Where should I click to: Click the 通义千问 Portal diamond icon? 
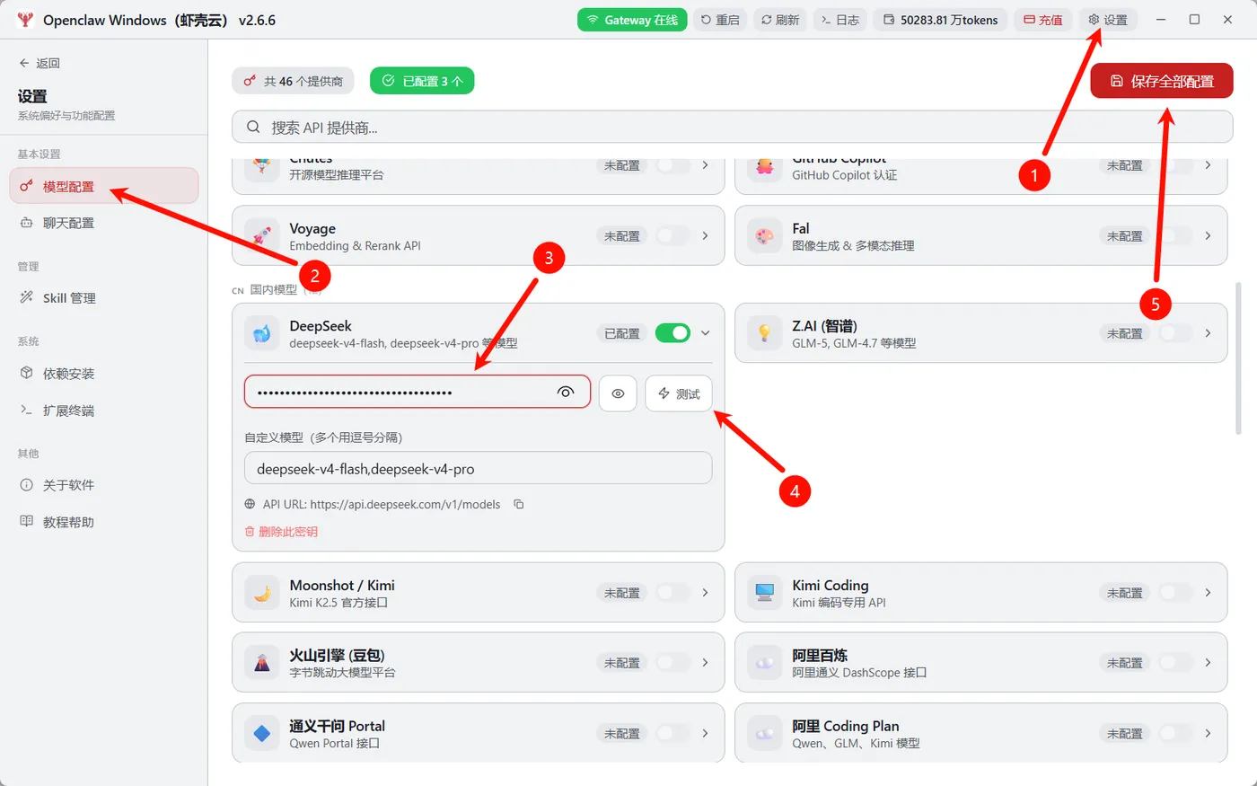(x=262, y=733)
